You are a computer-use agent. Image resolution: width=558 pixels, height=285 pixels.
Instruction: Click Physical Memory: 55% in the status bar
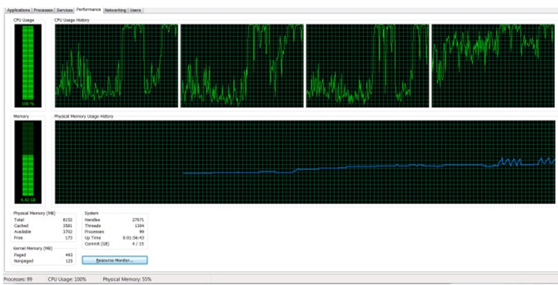point(127,279)
